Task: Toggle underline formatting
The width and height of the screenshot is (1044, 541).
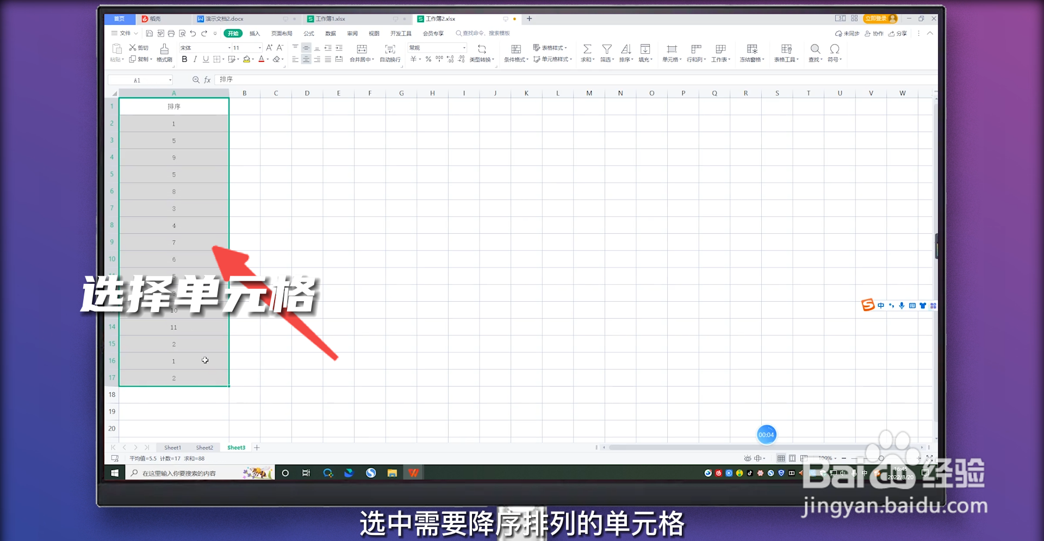Action: [x=205, y=60]
